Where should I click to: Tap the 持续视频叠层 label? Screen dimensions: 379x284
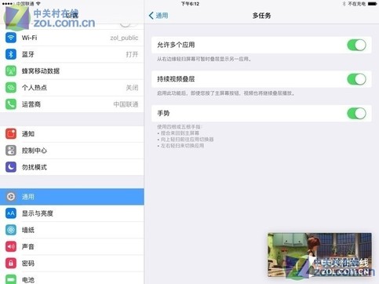pyautogui.click(x=176, y=79)
